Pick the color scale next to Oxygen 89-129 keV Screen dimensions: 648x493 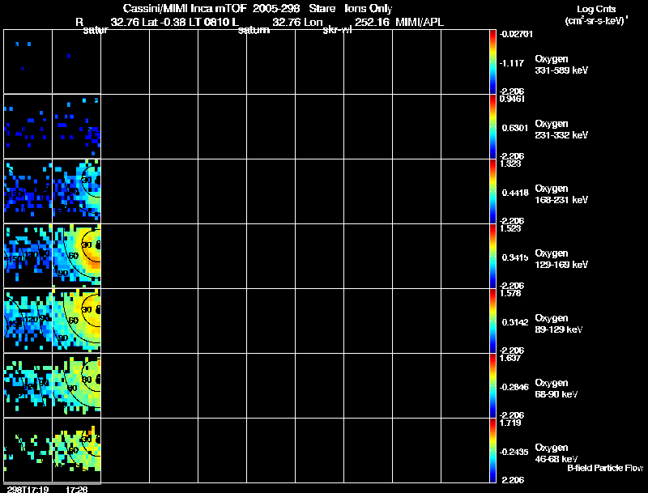point(492,321)
